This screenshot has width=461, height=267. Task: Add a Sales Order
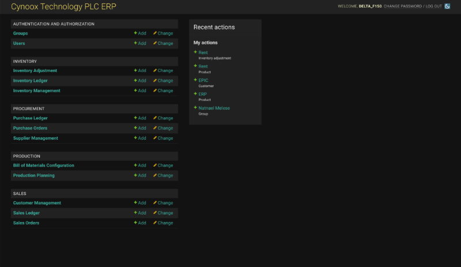point(140,223)
